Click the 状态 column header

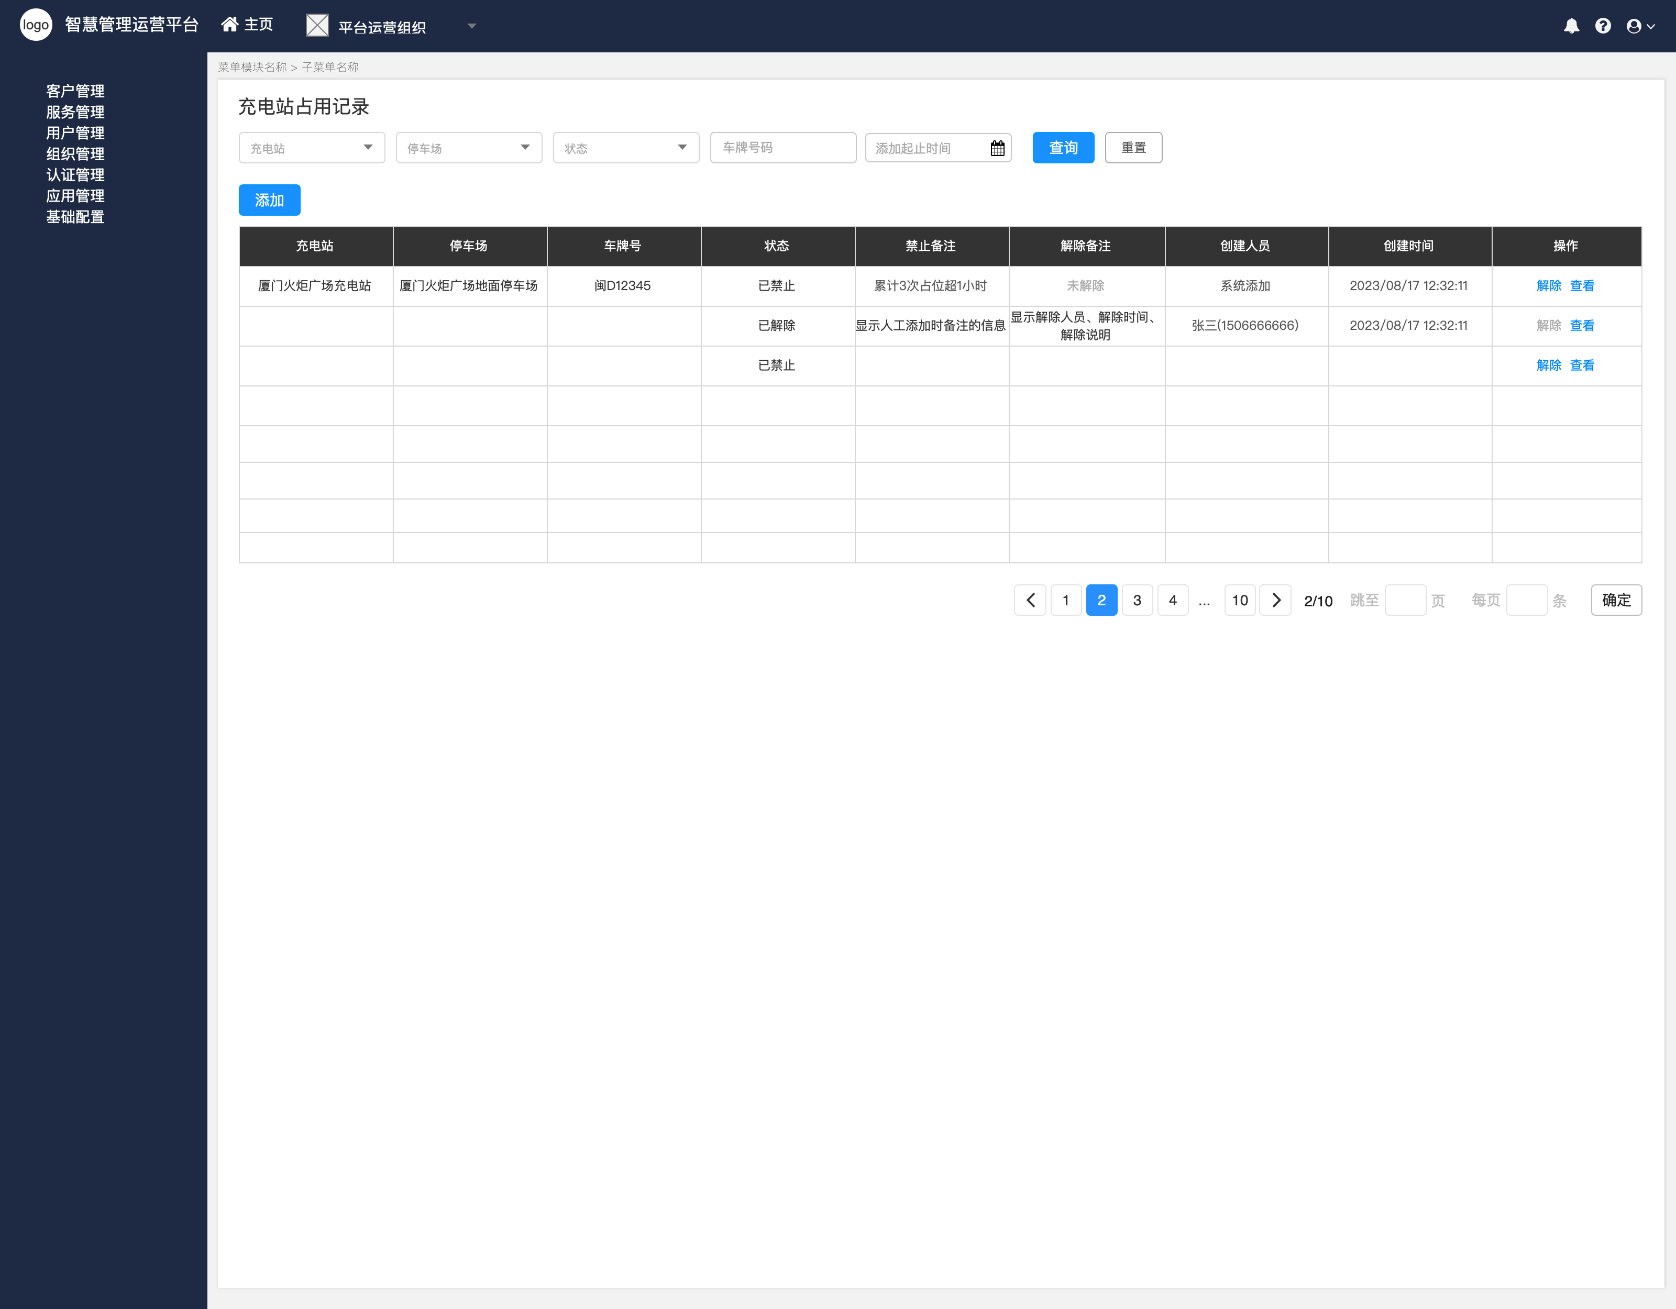pos(777,246)
